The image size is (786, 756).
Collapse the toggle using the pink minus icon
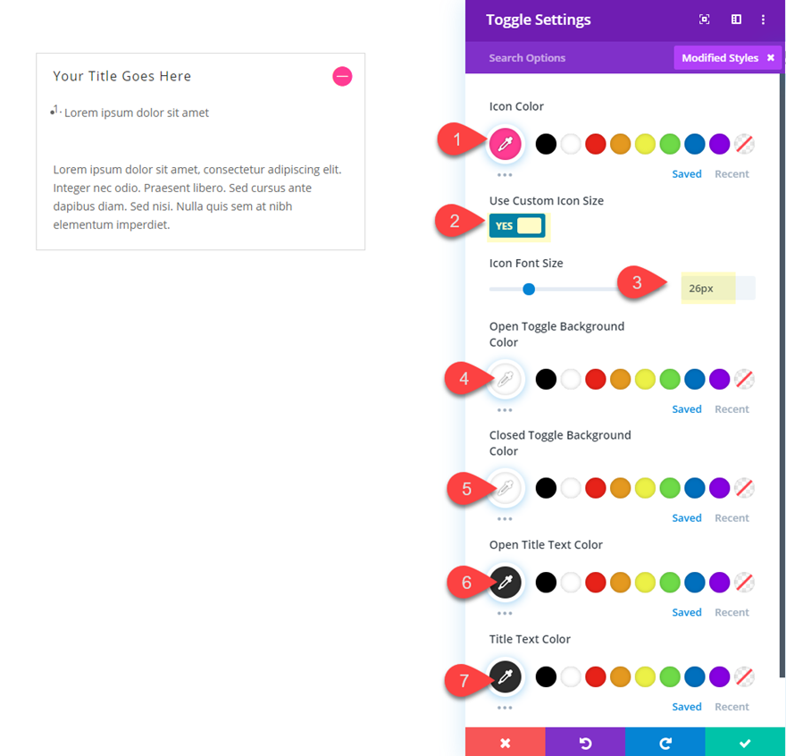(342, 76)
